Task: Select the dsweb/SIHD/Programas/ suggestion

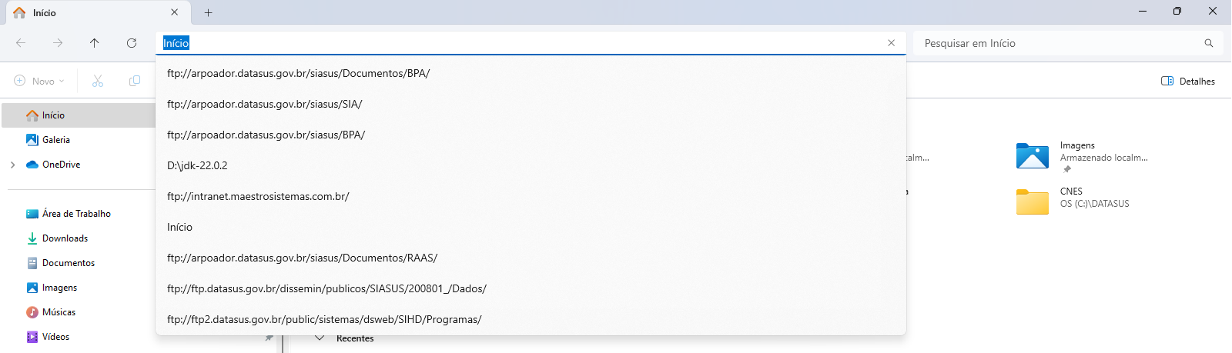Action: 531,319
